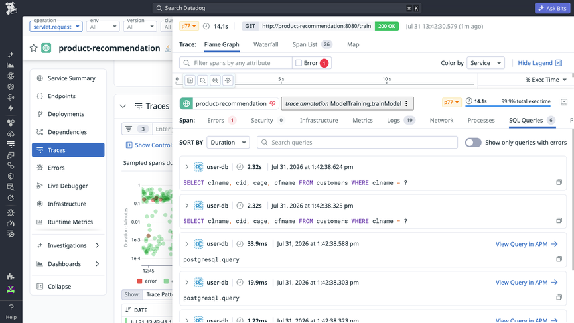574x323 pixels.
Task: Open the % Exec Time dropdown
Action: tap(546, 80)
